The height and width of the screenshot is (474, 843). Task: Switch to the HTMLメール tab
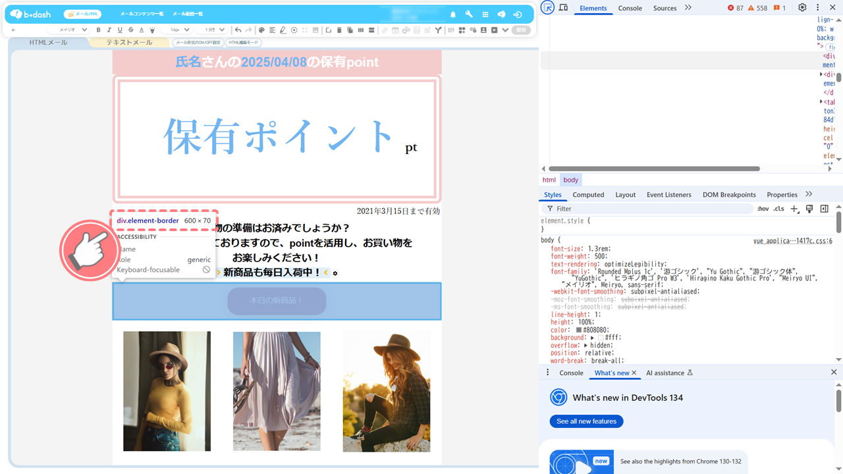(x=48, y=42)
